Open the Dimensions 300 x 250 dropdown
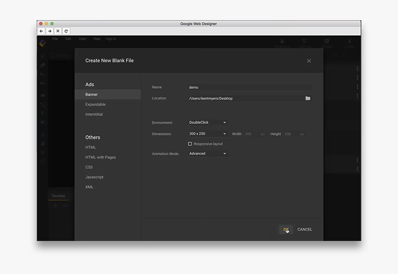Screen dimensions: 398x274 208,134
